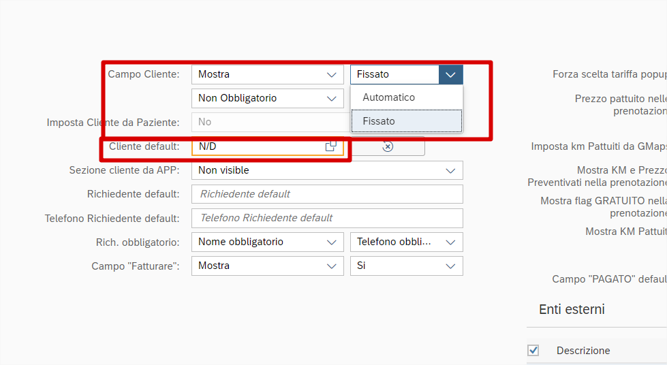Click the Descrizione column header

coord(583,350)
